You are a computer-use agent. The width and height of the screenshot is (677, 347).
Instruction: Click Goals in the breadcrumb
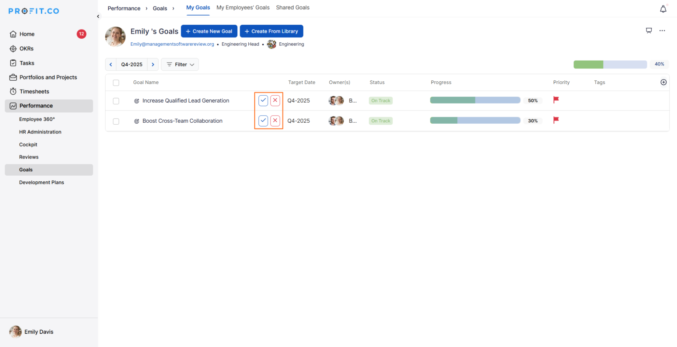[x=160, y=8]
